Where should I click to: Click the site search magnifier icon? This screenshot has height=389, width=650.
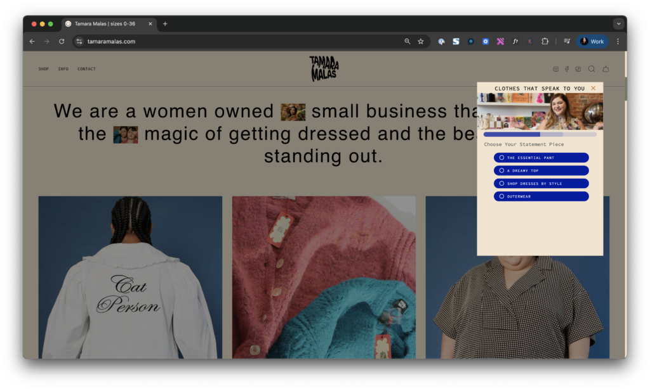coord(592,69)
